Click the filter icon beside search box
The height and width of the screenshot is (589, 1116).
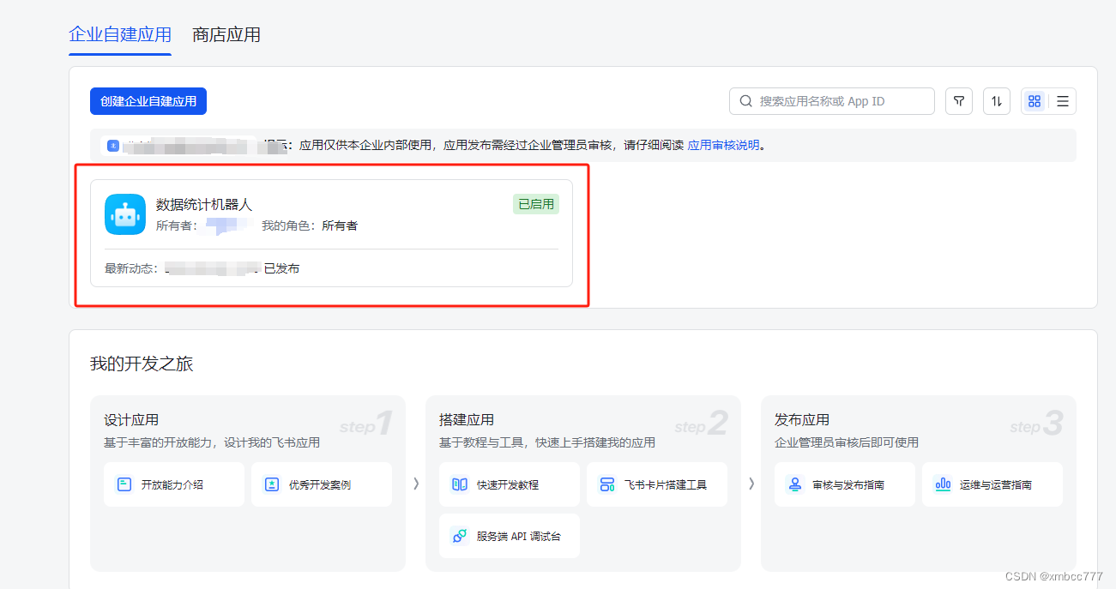tap(958, 100)
